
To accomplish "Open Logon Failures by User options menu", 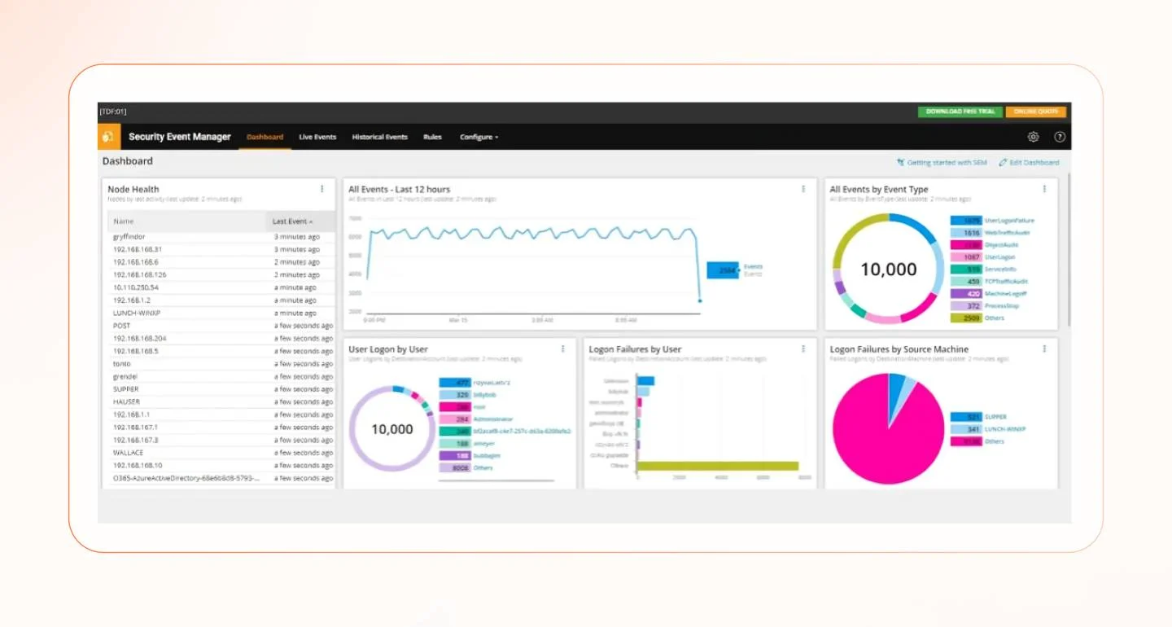I will coord(802,348).
